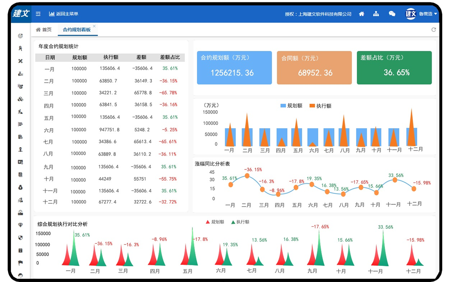
Task: Hide the green 执行额 series in the bottom chart
Action: 240,222
